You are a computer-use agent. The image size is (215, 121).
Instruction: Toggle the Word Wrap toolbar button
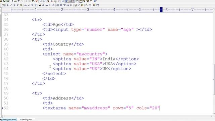click(66, 1)
